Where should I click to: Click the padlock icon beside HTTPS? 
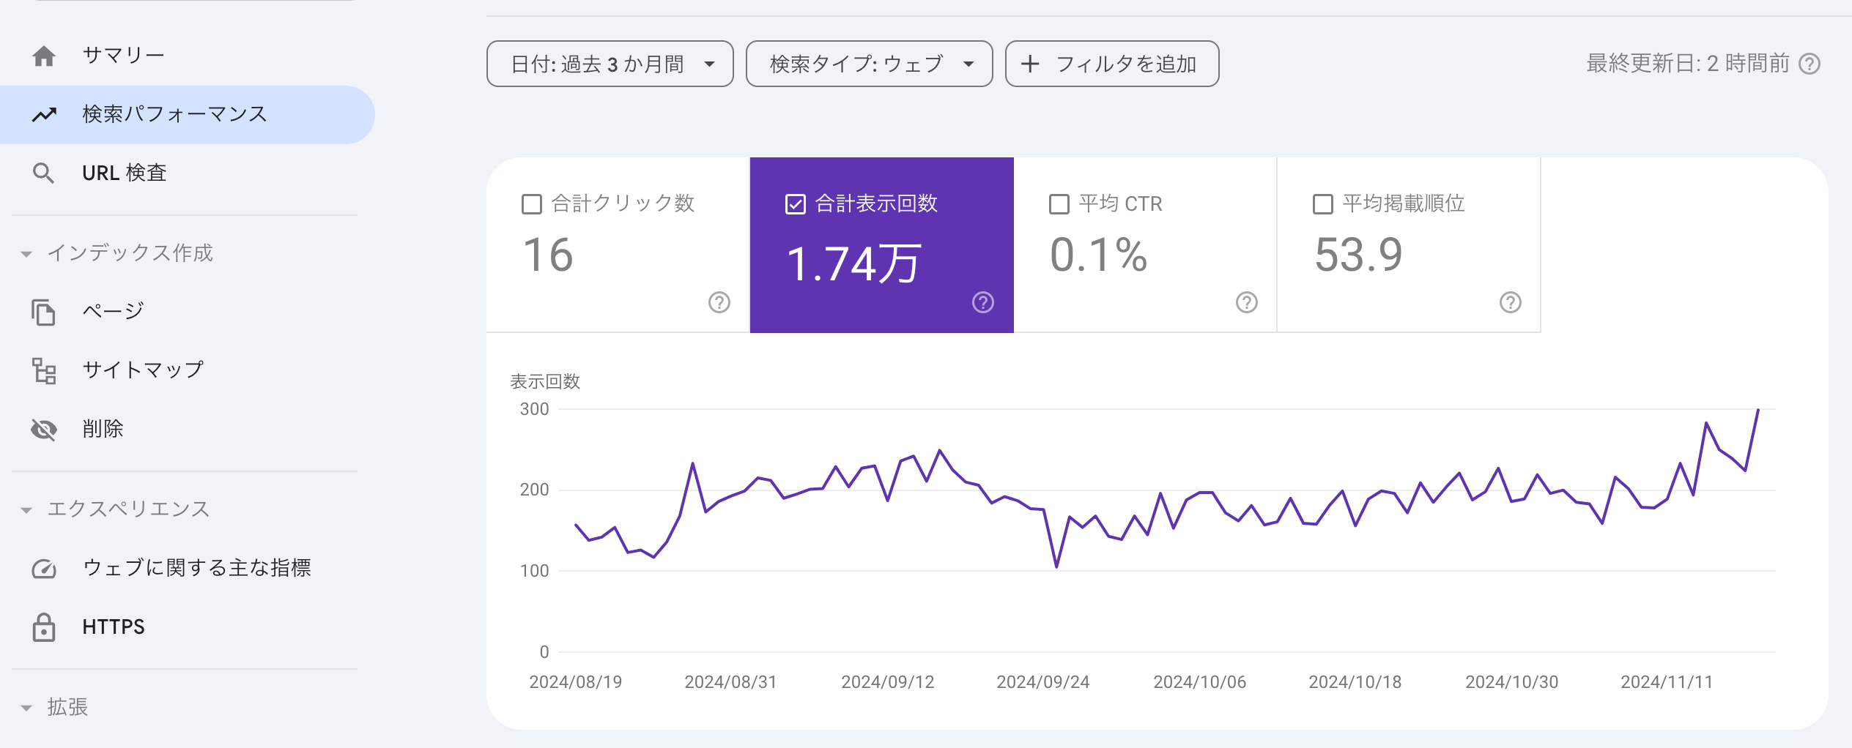tap(44, 627)
